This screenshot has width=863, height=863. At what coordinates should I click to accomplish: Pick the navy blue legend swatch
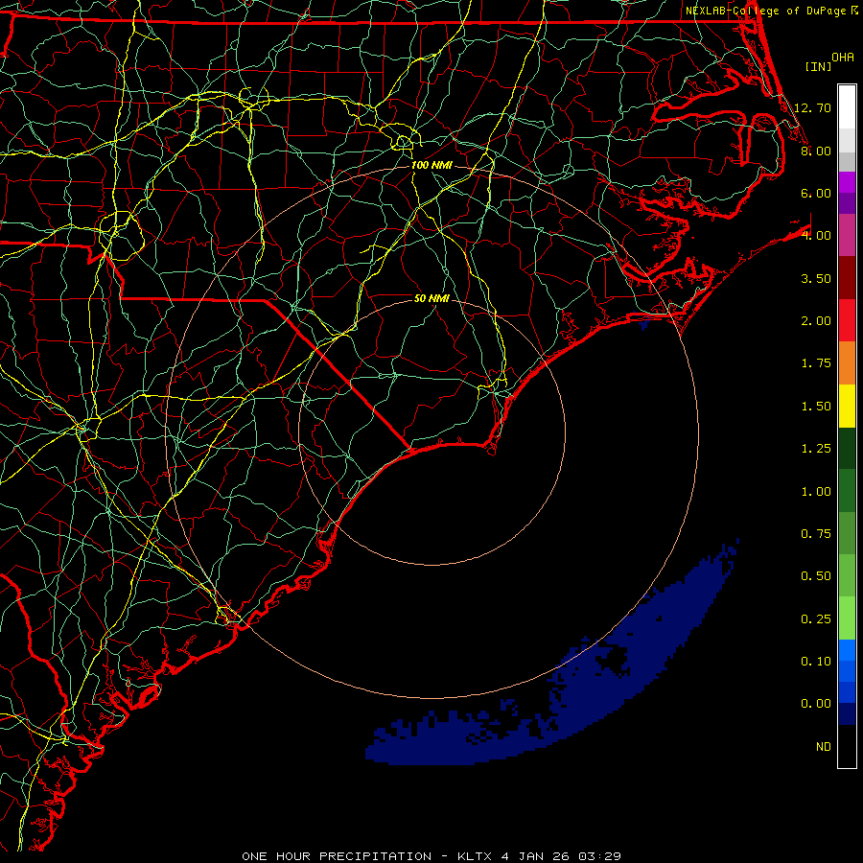pyautogui.click(x=847, y=714)
